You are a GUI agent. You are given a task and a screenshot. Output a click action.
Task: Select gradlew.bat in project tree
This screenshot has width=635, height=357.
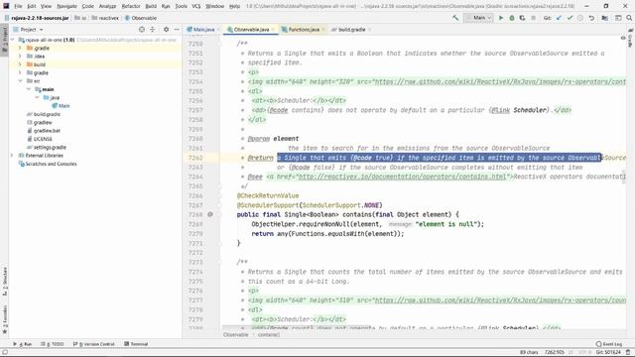44,131
